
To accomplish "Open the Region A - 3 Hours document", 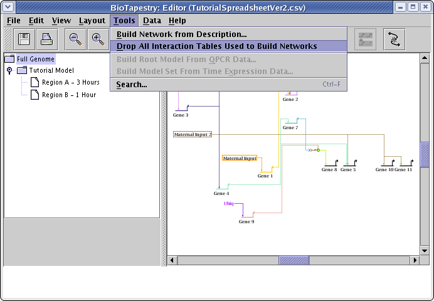I will point(70,83).
